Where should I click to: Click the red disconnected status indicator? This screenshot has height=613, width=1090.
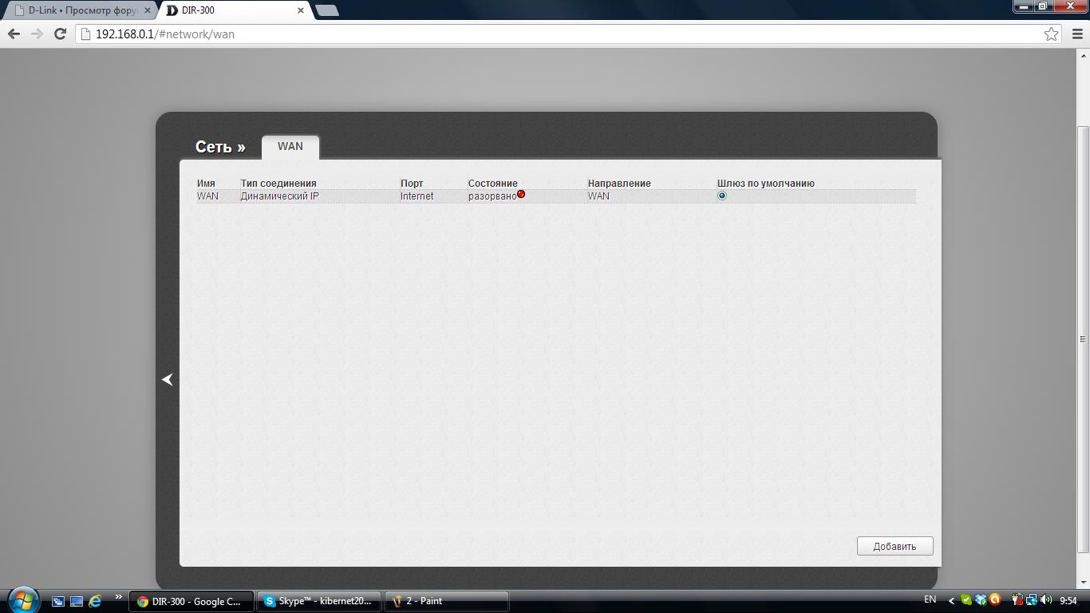521,194
